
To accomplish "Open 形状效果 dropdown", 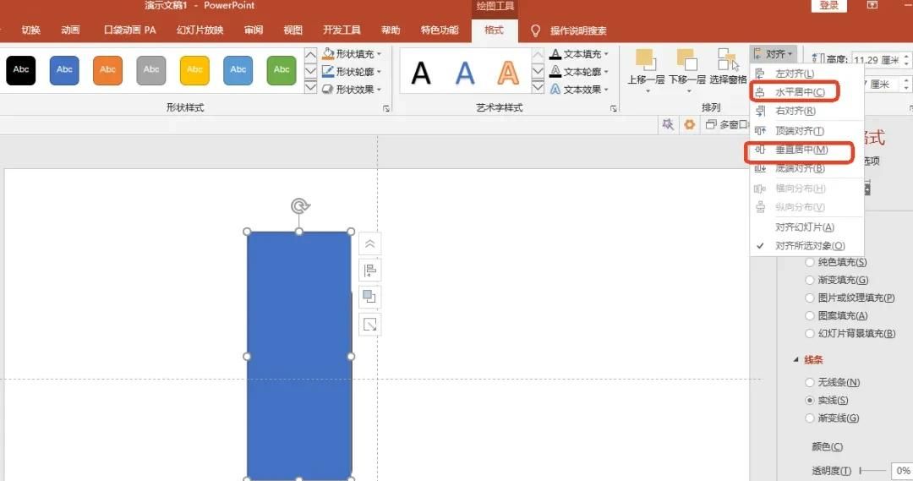I will [x=352, y=89].
